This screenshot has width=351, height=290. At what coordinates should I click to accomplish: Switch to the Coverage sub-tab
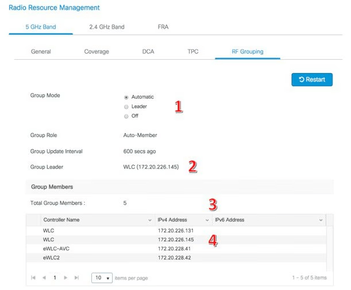pyautogui.click(x=97, y=52)
